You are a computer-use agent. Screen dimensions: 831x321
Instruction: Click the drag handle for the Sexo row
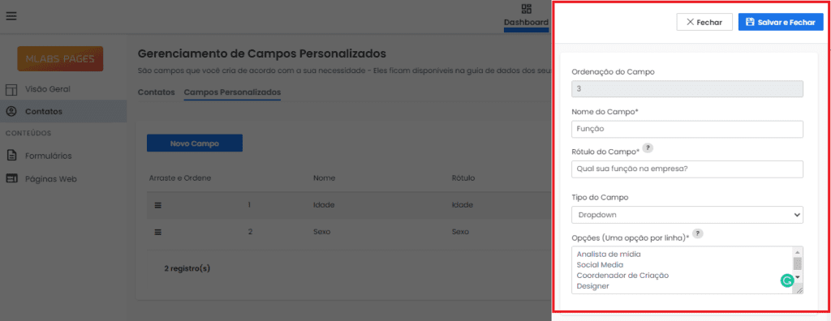pyautogui.click(x=158, y=232)
